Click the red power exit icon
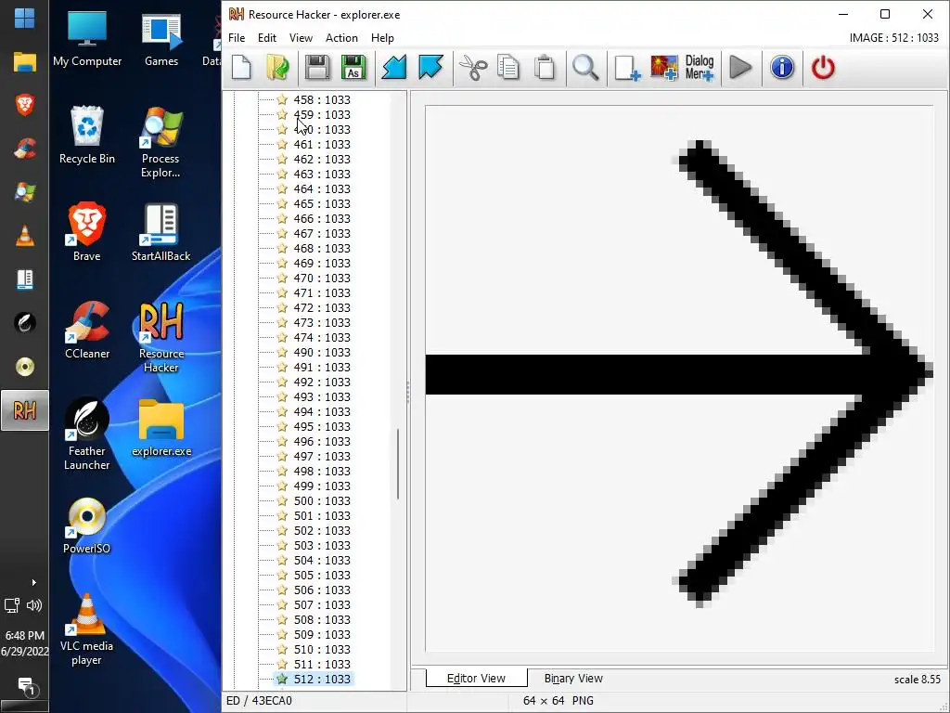950x713 pixels. click(823, 67)
